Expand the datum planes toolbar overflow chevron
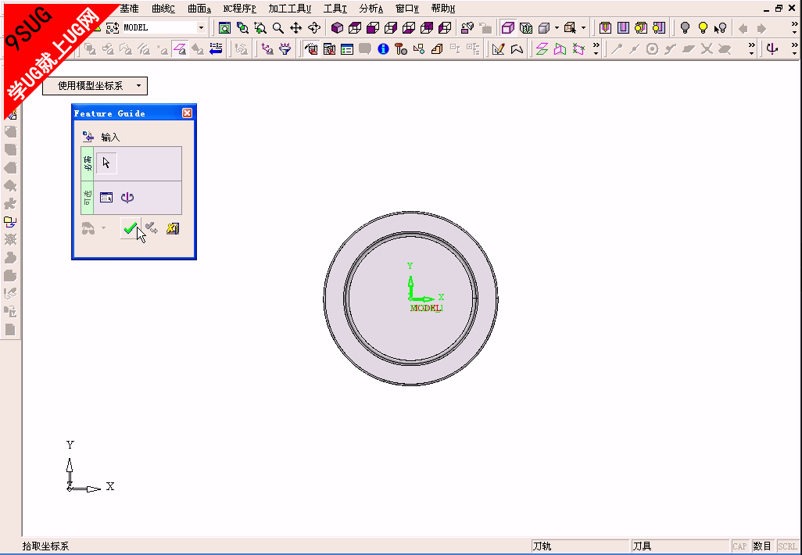The image size is (802, 555). pyautogui.click(x=596, y=49)
